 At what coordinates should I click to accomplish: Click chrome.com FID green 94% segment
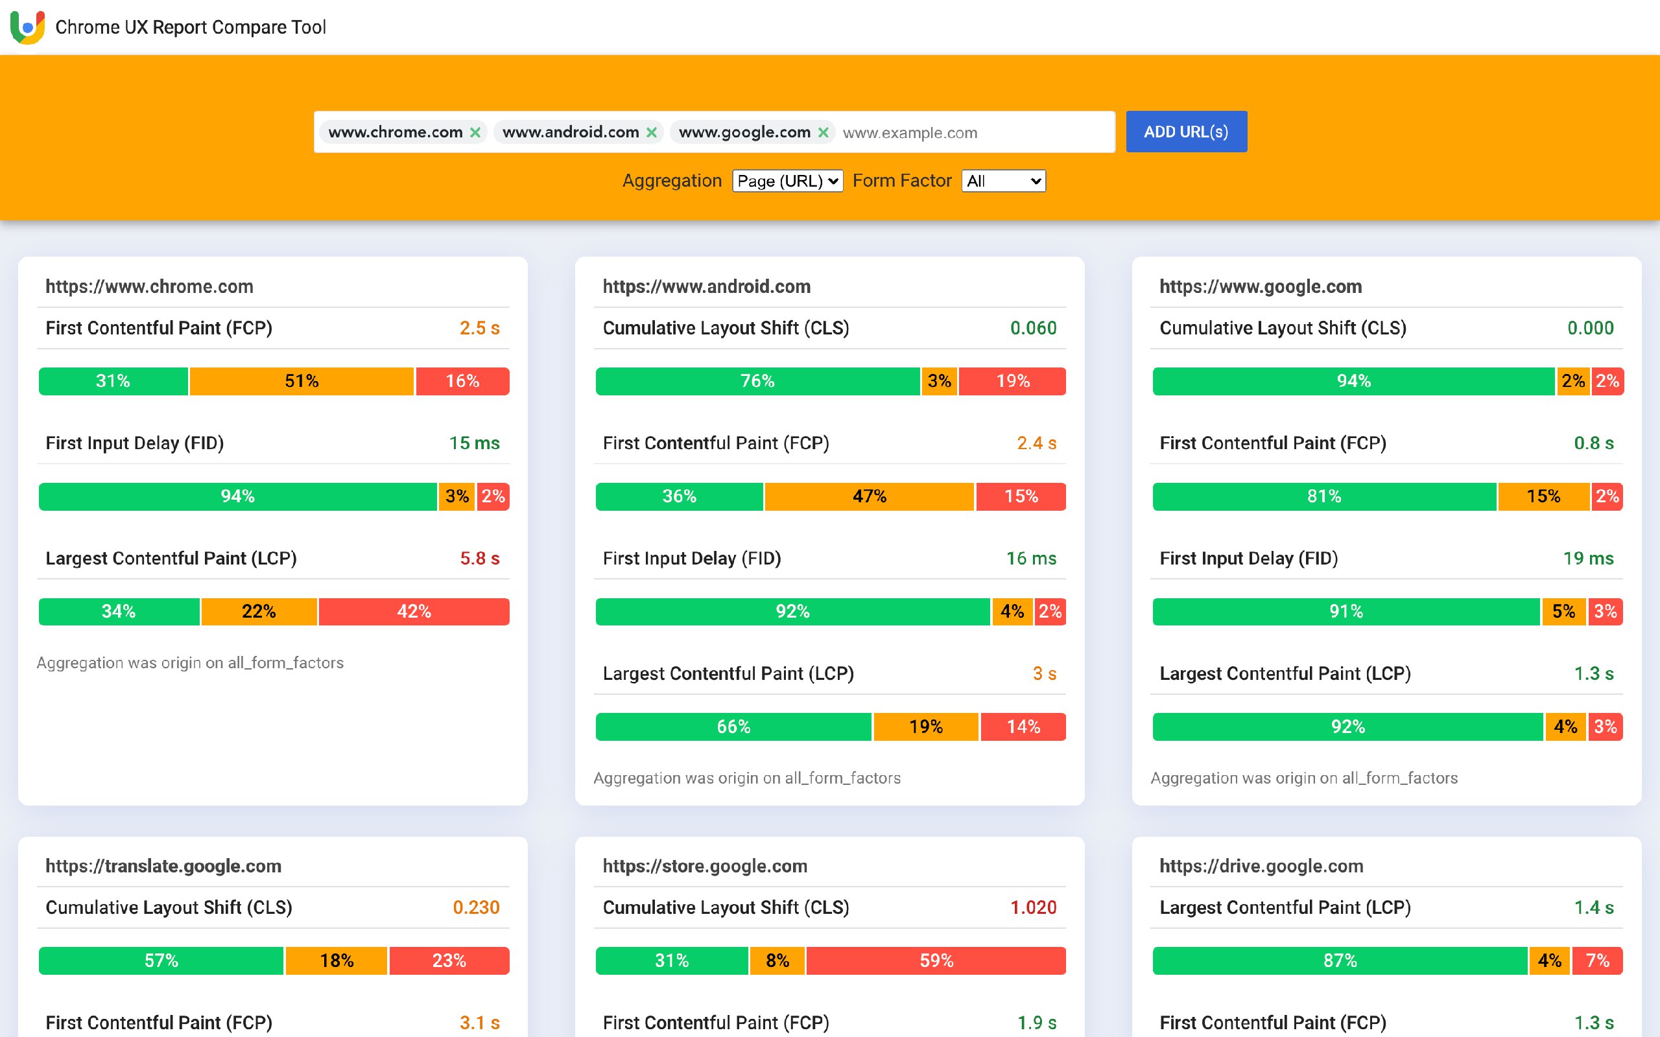(x=237, y=496)
